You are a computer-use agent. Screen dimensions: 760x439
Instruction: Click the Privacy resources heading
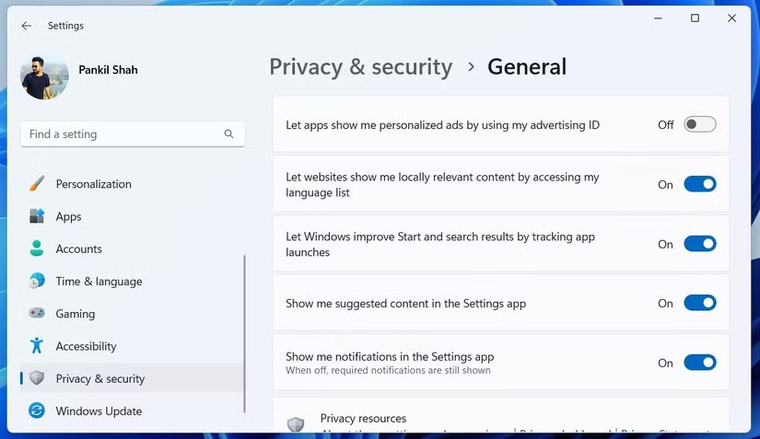click(363, 418)
